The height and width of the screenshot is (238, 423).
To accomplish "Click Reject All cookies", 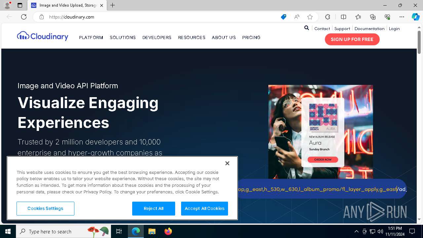I will pyautogui.click(x=154, y=209).
